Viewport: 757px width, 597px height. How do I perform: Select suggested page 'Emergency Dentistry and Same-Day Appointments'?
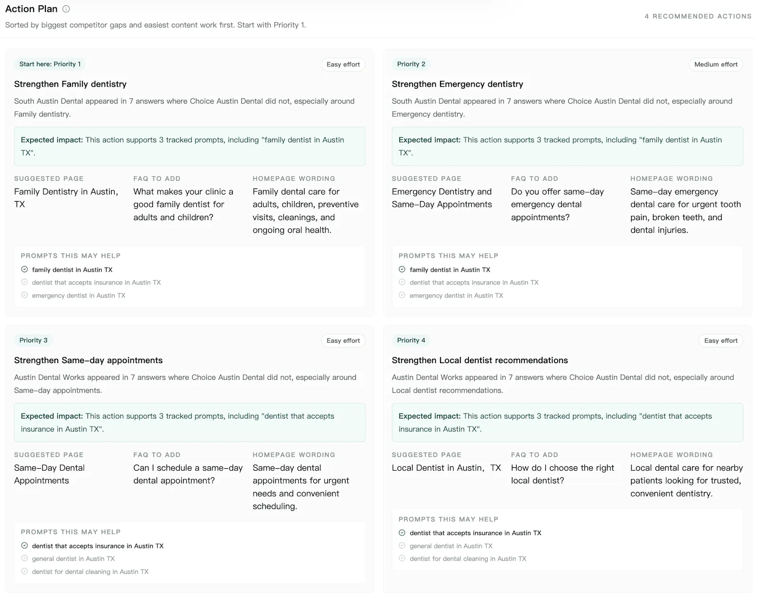click(x=442, y=198)
